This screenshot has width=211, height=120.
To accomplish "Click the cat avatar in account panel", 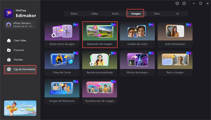I will click(x=8, y=25).
